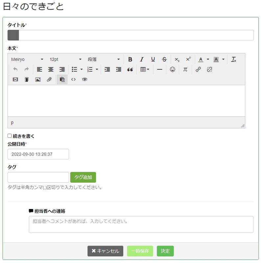Screen dimensions: 261x263
Task: Expand bullet list style options
Action: tap(82, 69)
